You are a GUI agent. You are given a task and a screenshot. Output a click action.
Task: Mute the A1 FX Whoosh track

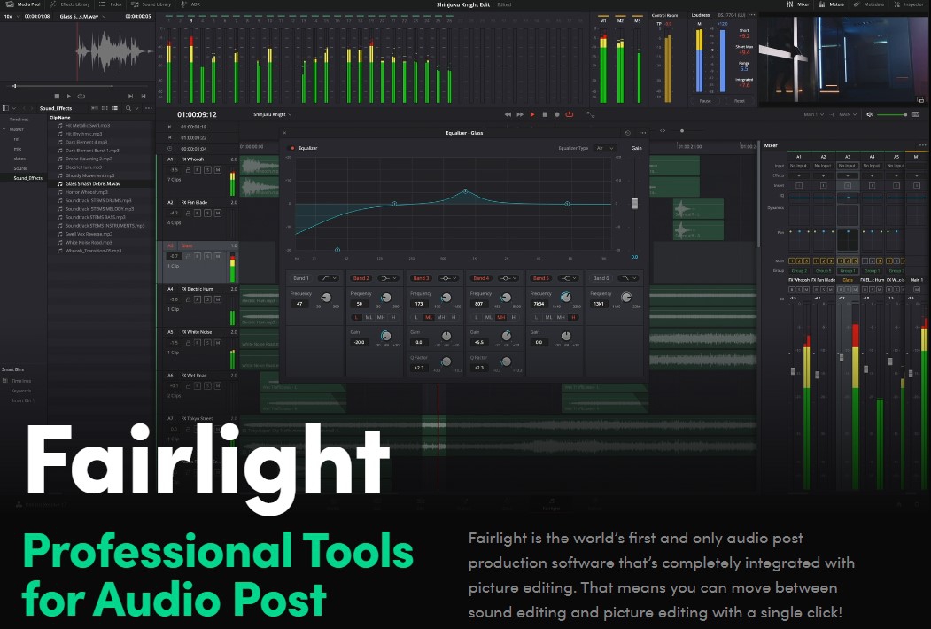tap(218, 170)
